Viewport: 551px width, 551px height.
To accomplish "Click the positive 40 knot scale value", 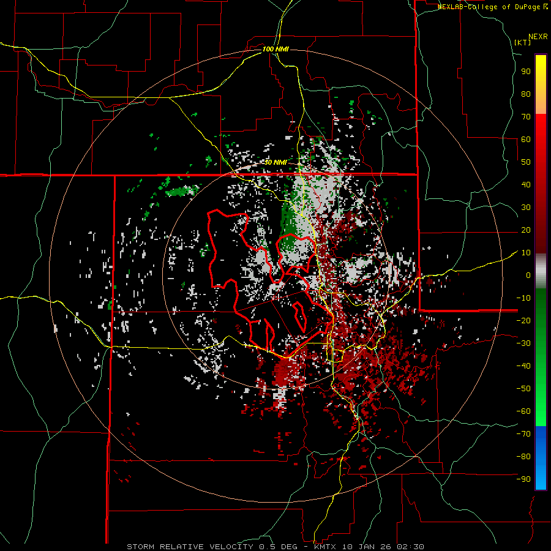I will (x=526, y=184).
